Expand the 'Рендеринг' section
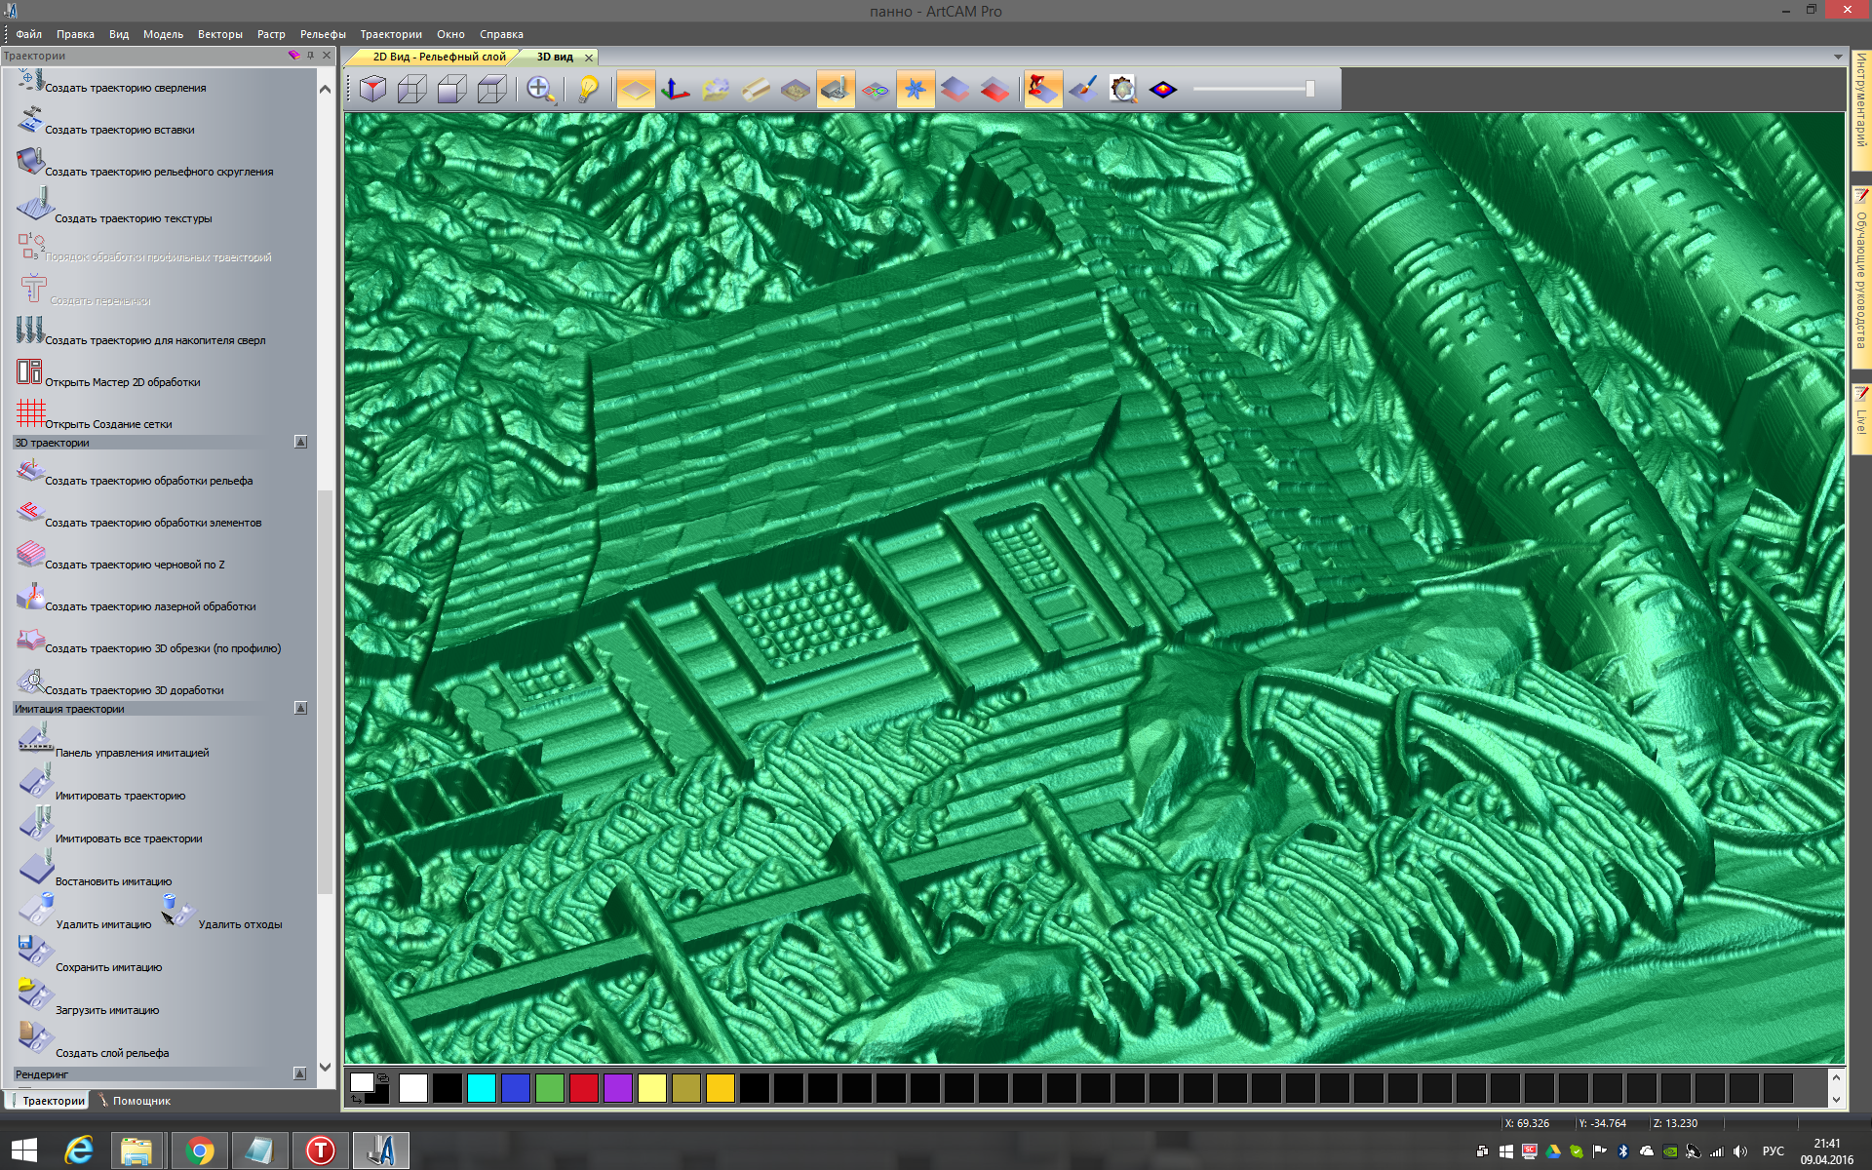This screenshot has width=1872, height=1170. [300, 1073]
